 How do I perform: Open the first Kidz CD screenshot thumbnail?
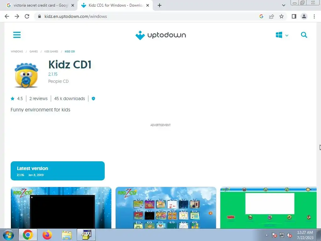(61, 208)
